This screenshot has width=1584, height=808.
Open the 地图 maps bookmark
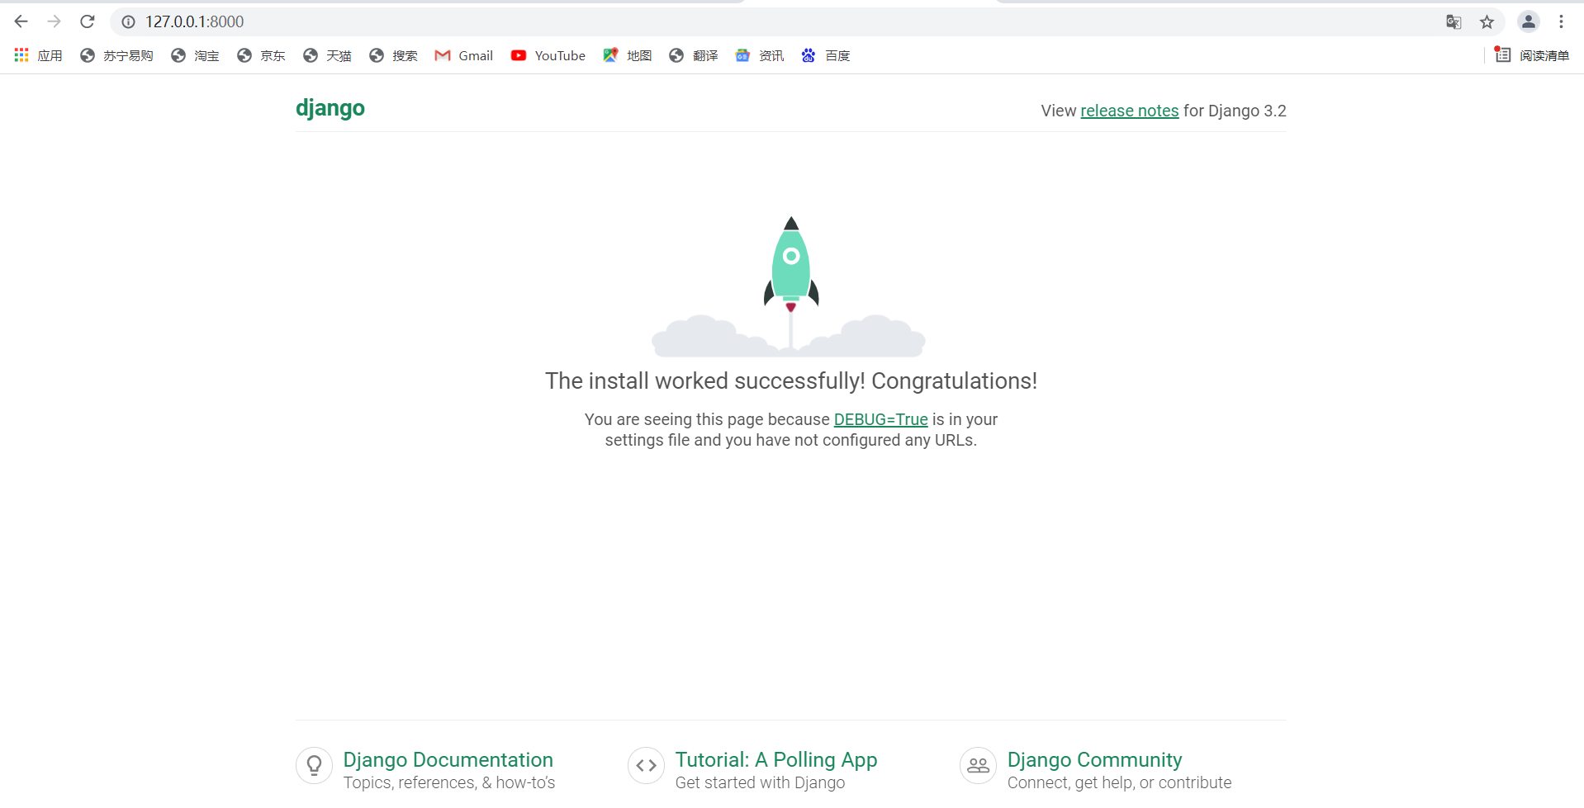coord(628,55)
